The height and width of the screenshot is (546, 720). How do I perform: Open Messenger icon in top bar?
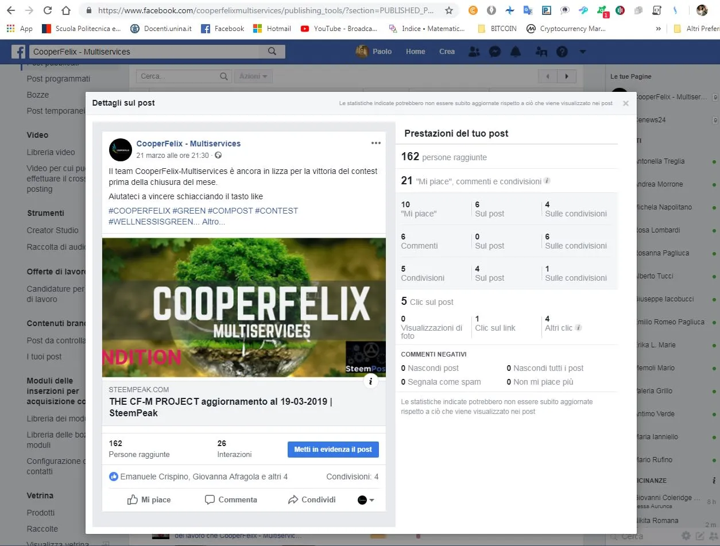pyautogui.click(x=494, y=52)
